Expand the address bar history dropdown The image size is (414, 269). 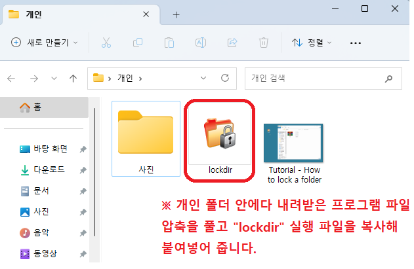point(203,78)
